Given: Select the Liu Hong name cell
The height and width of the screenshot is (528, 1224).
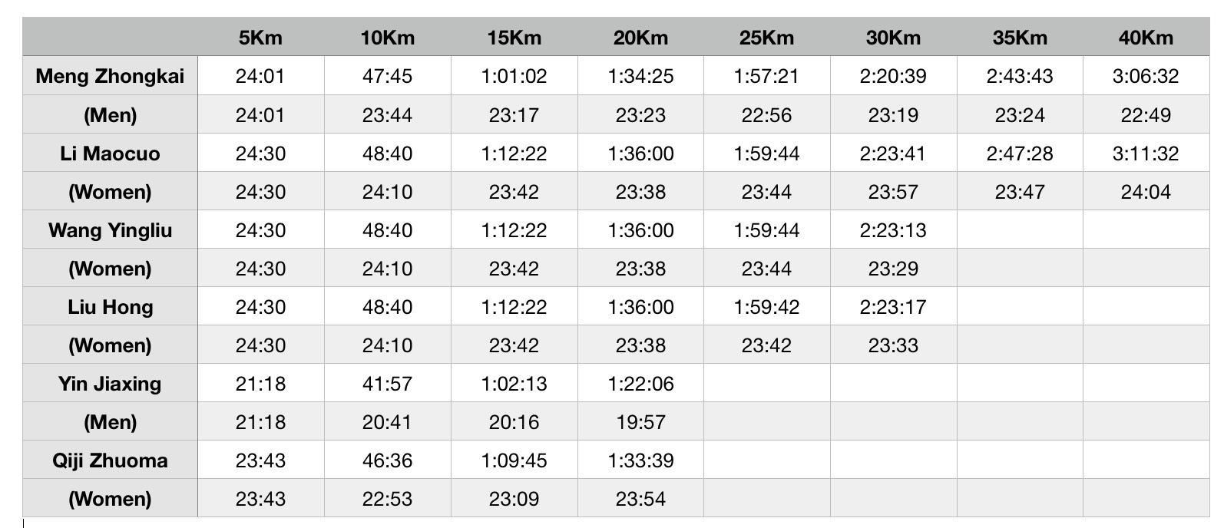Looking at the screenshot, I should [x=110, y=306].
